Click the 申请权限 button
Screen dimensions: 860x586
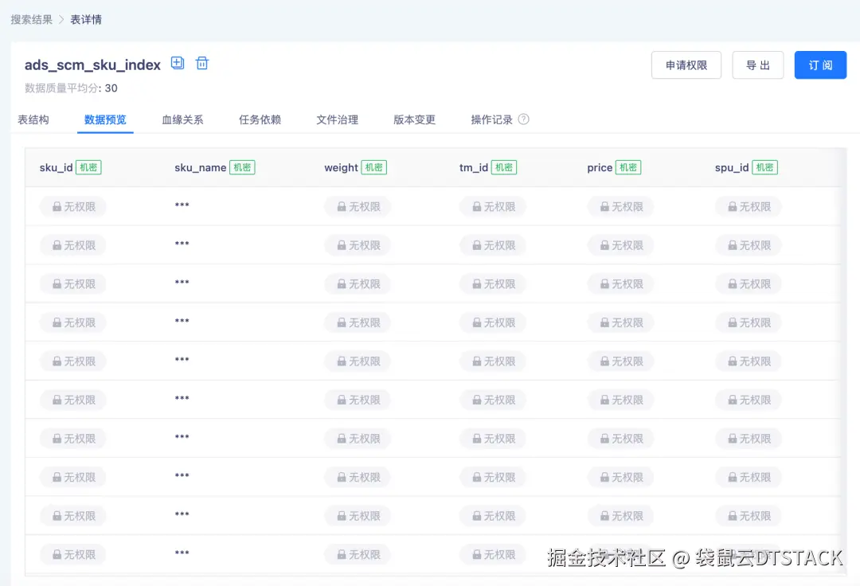point(686,65)
